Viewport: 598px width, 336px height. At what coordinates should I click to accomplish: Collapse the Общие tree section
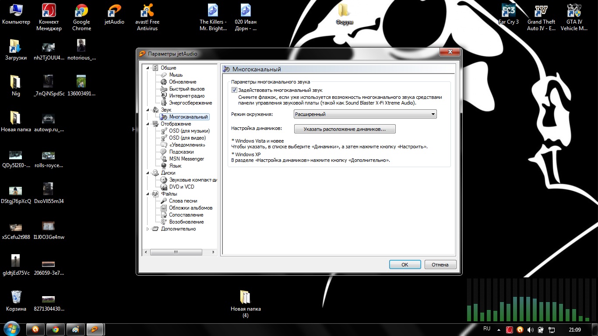click(x=148, y=68)
